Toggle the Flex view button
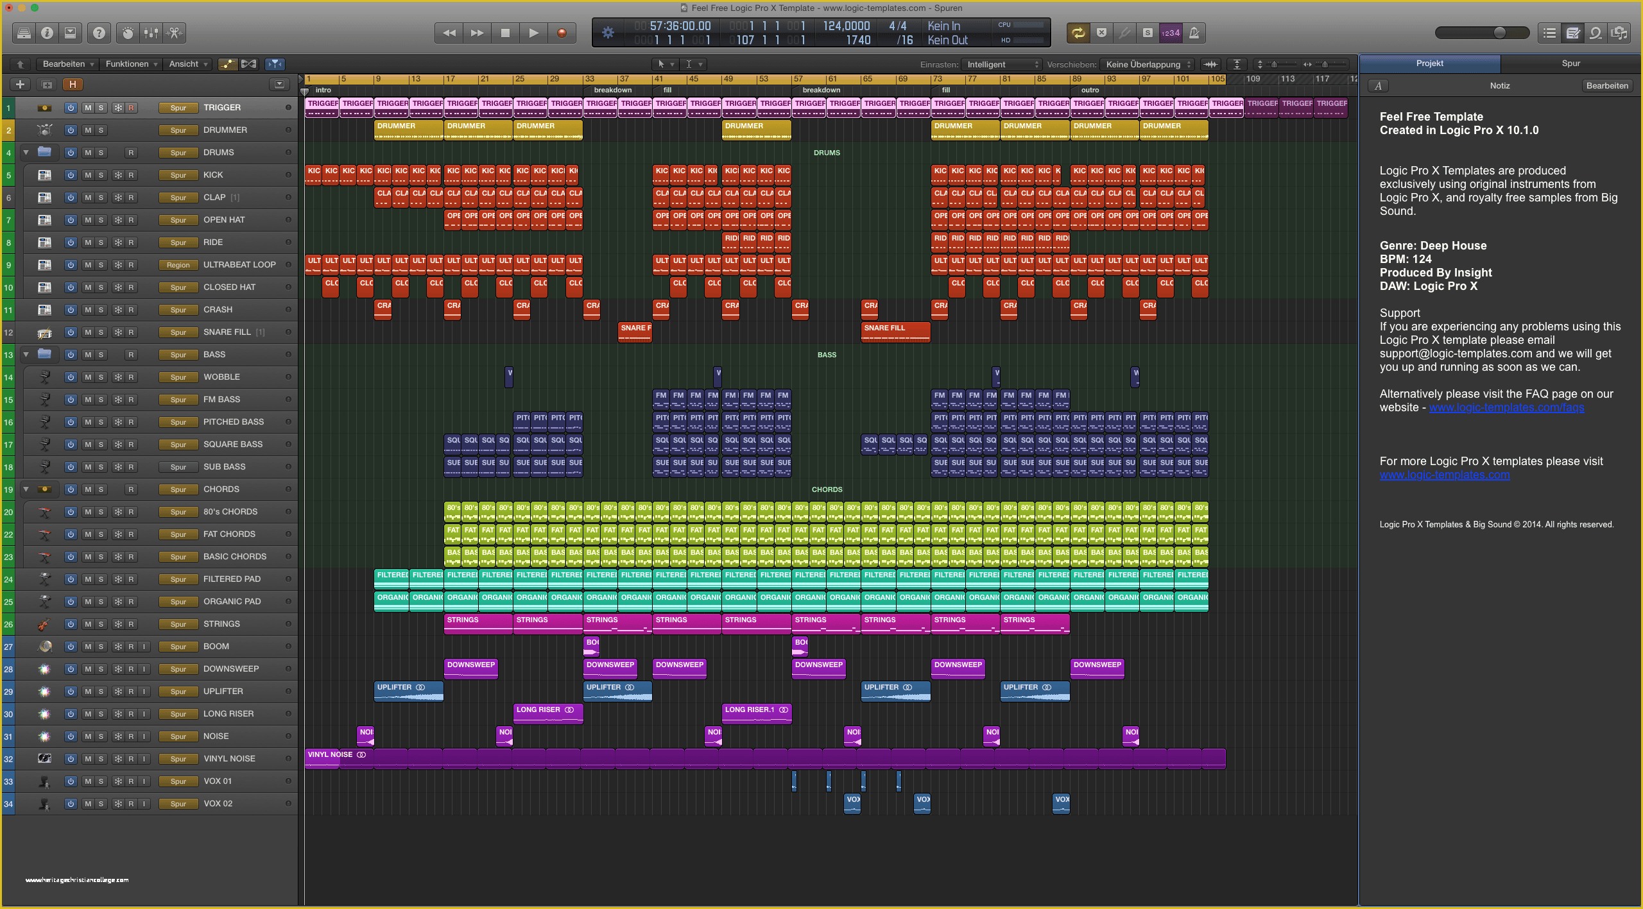 point(249,64)
